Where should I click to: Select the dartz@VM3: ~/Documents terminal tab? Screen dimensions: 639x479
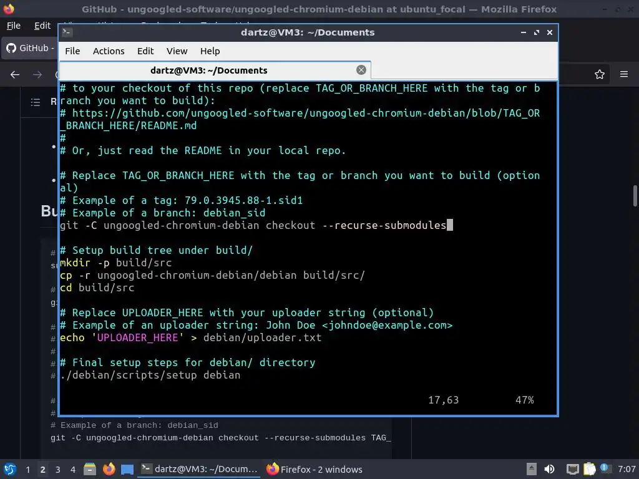(215, 70)
